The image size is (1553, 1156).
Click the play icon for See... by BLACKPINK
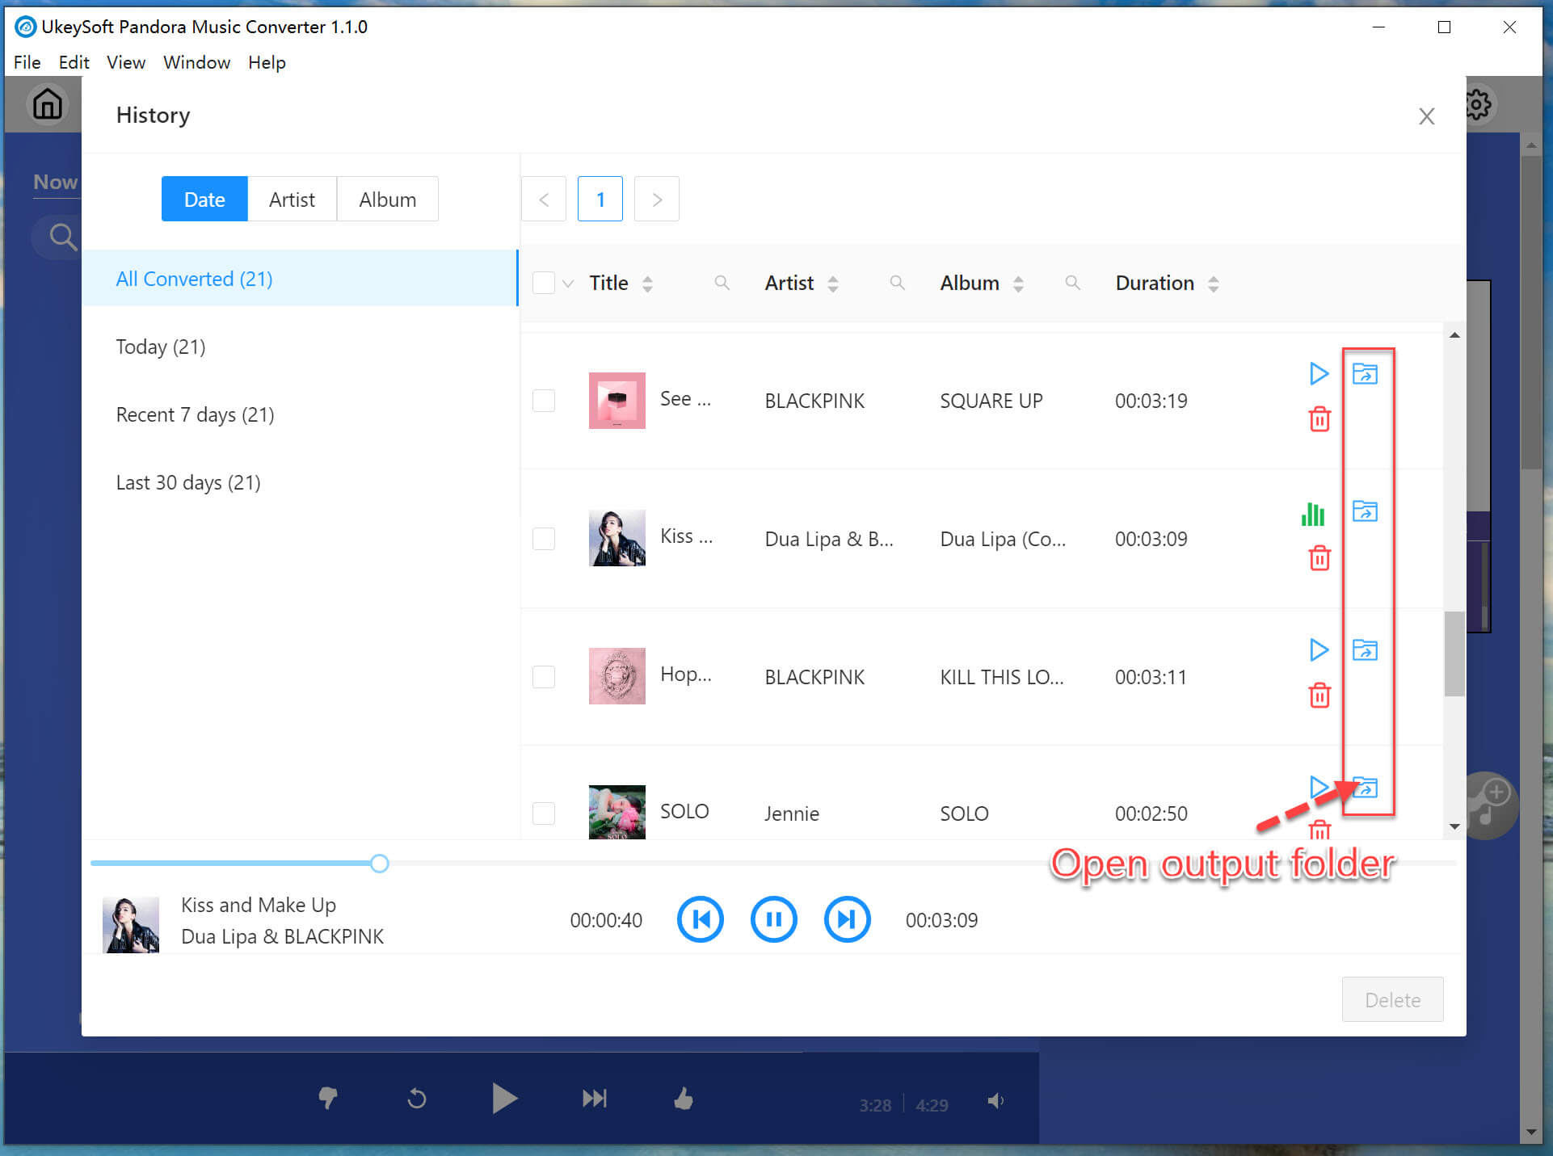coord(1319,374)
